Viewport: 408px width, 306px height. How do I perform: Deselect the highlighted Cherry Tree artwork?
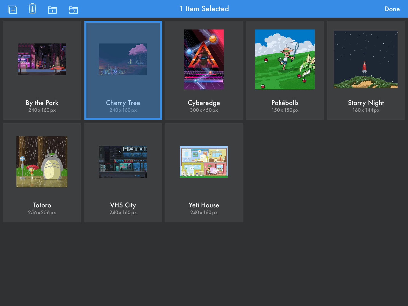click(x=123, y=59)
